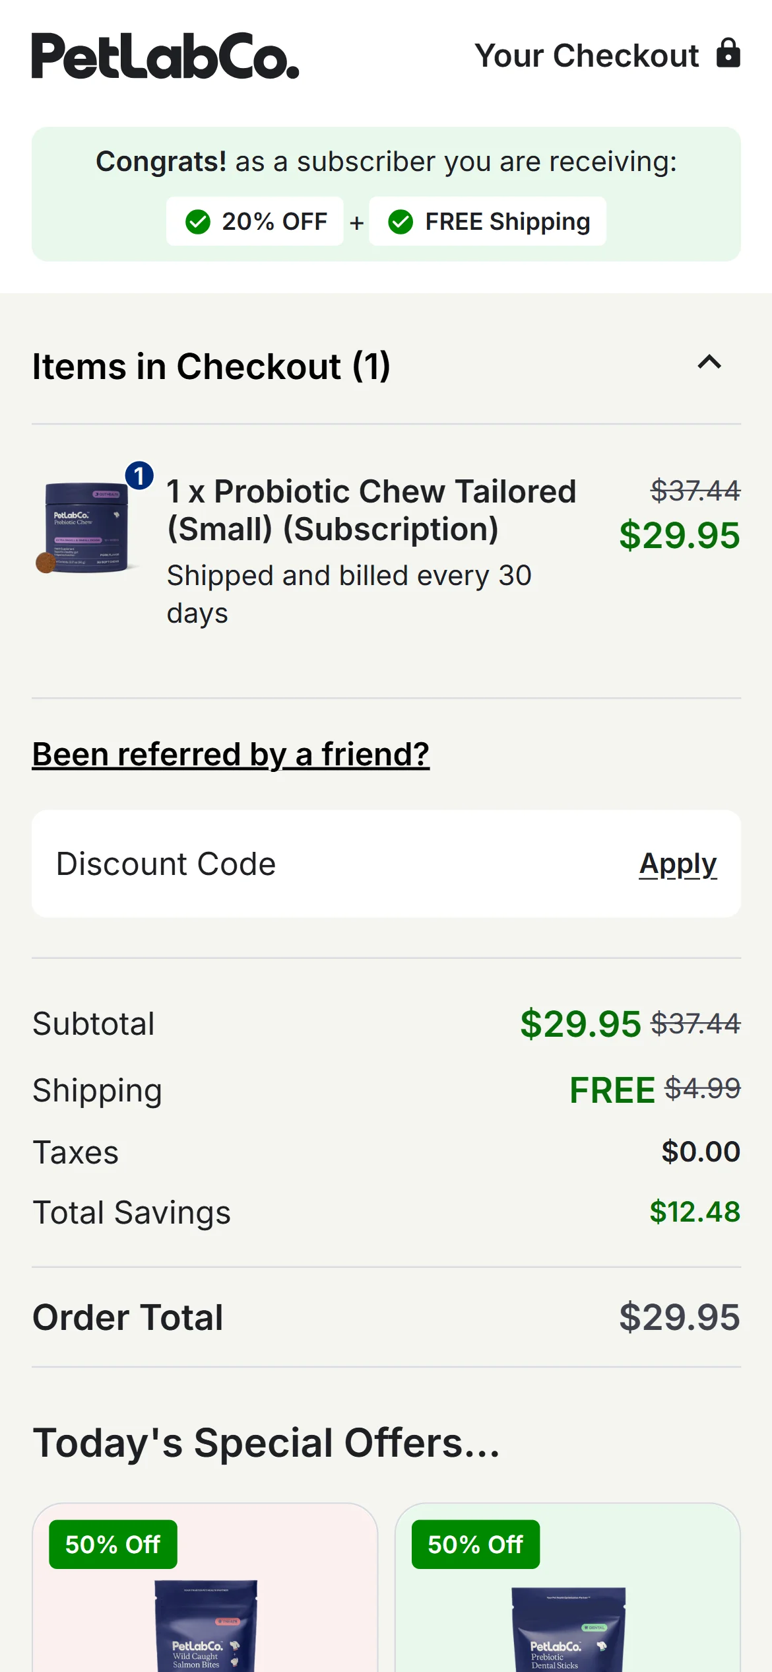
Task: Click the left offer's 50% Off badge
Action: (x=113, y=1545)
